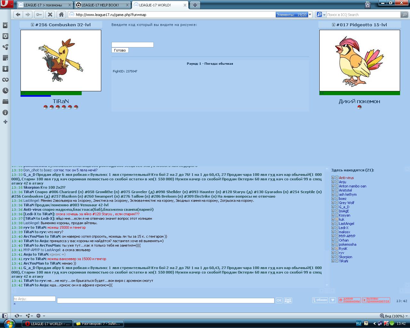
Task: Open the Downloads sidebar panel
Action: (5, 69)
